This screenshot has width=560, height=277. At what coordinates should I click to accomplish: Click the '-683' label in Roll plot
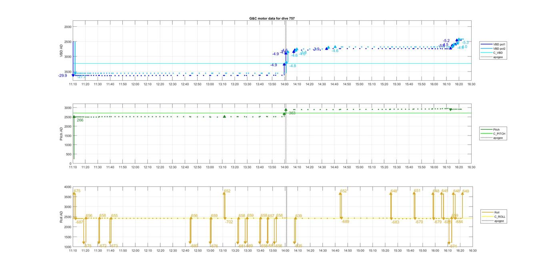(395, 222)
